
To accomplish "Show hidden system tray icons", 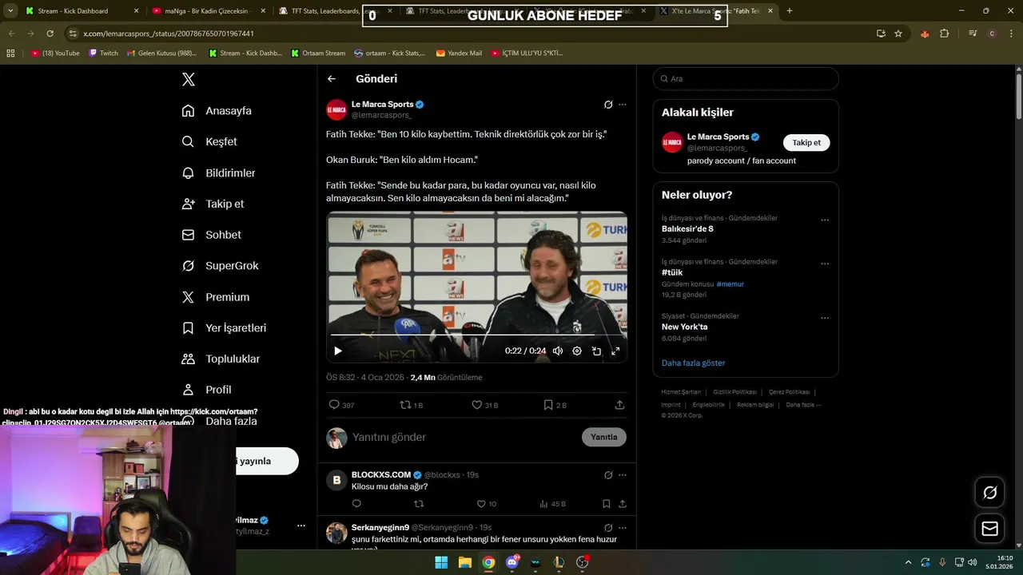I will 908,562.
